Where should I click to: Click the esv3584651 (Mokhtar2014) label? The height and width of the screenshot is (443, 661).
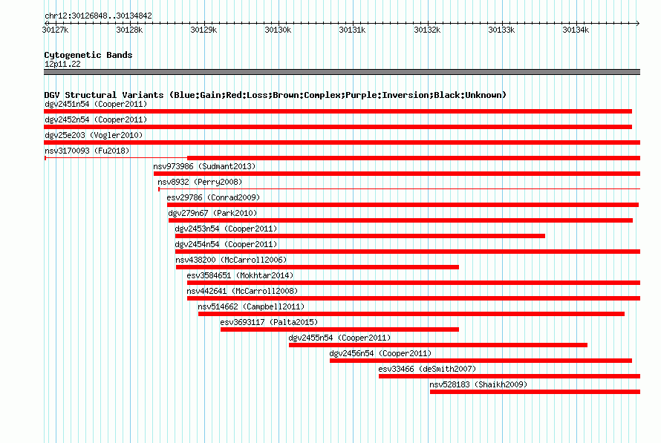tap(240, 275)
